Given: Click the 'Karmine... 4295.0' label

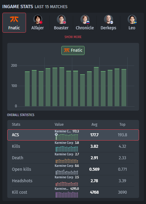Looking at the screenshot, I should tap(67, 189).
